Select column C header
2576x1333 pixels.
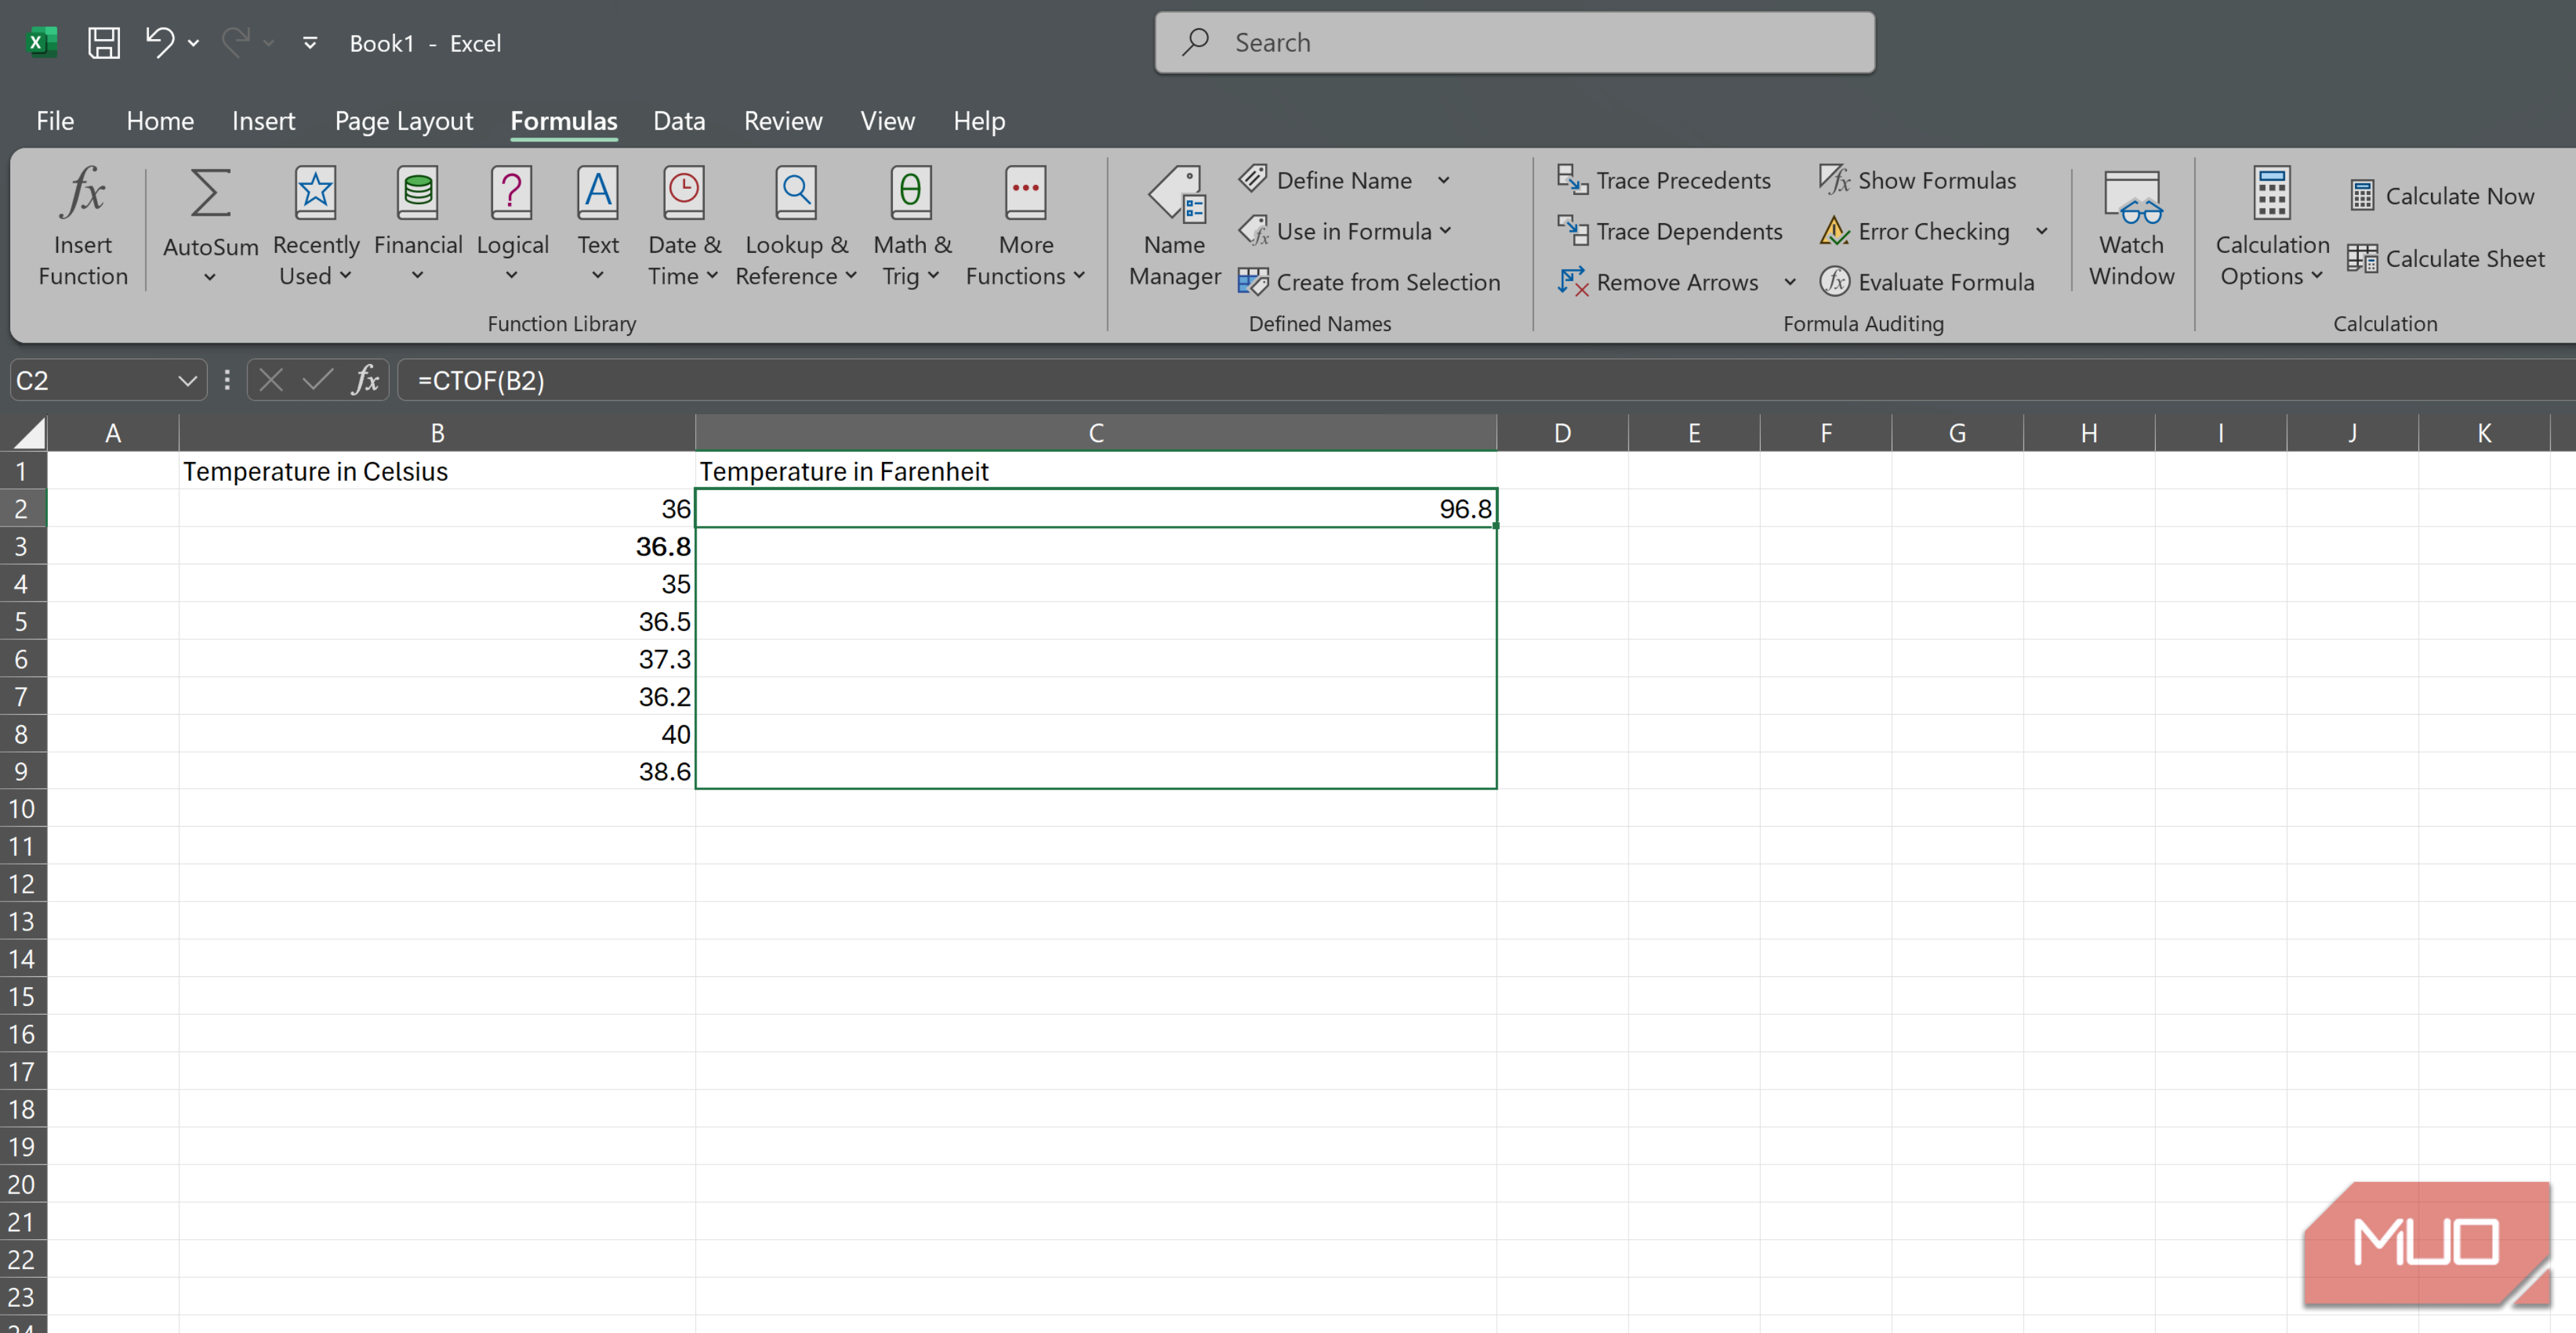point(1096,433)
